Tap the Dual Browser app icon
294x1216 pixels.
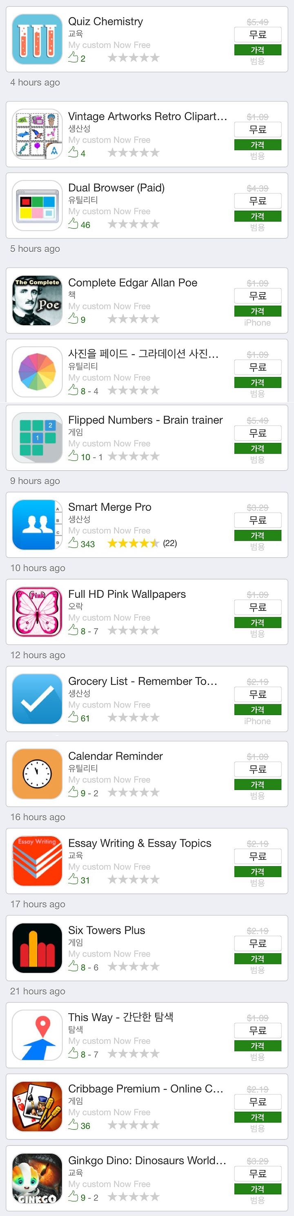point(37,206)
